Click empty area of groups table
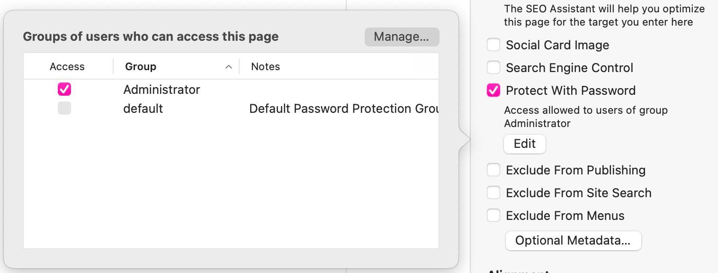Image resolution: width=718 pixels, height=273 pixels. (231, 190)
